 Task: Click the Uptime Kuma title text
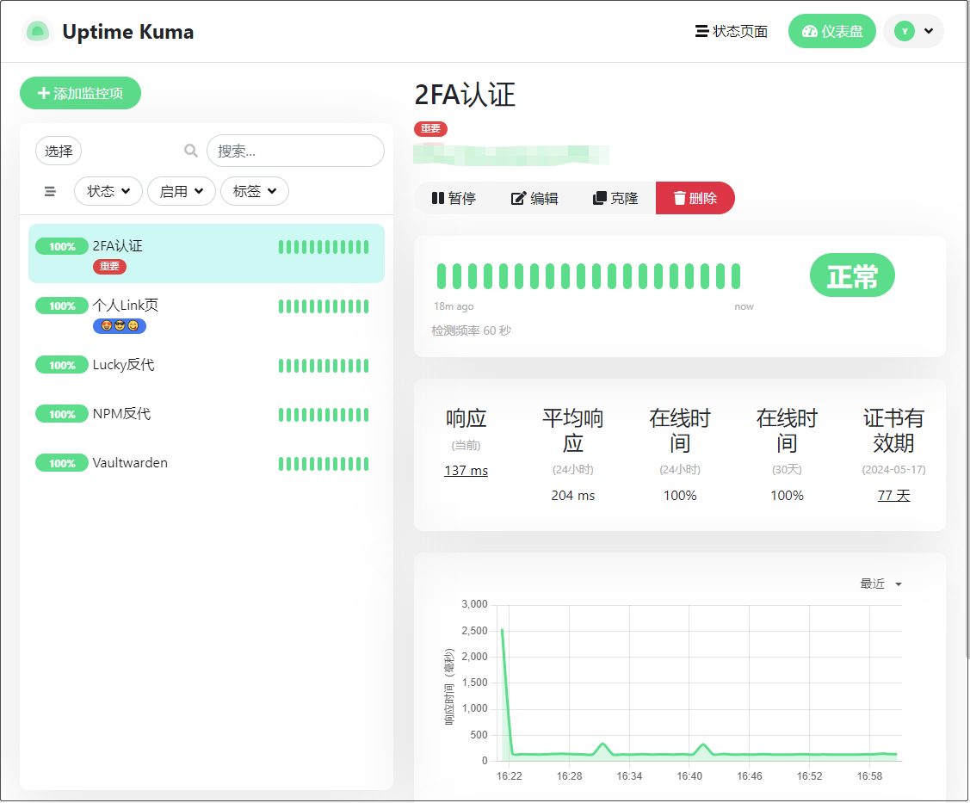(128, 32)
